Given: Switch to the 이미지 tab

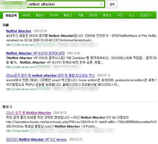Looking at the screenshot, I should [93, 15].
